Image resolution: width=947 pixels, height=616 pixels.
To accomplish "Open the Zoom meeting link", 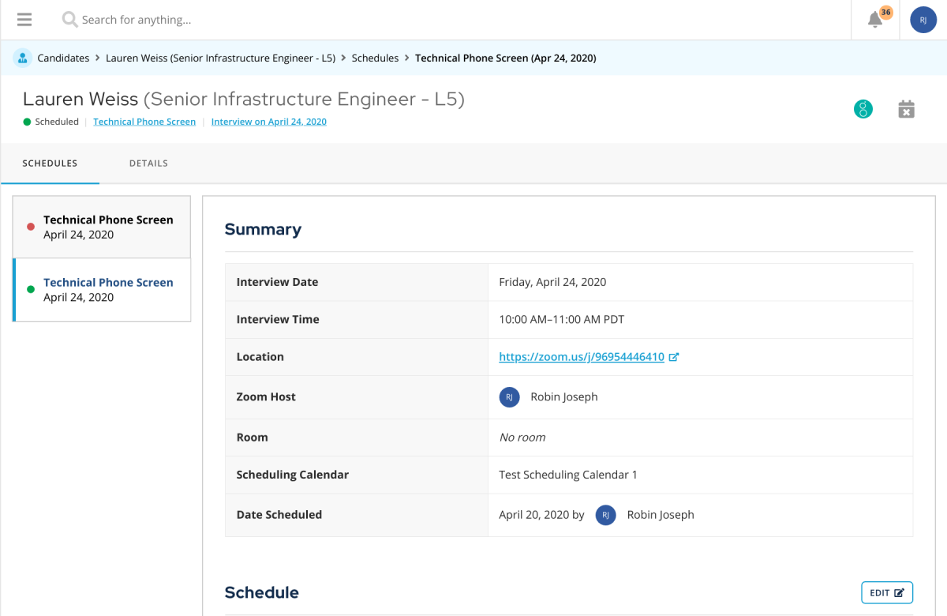I will 582,357.
